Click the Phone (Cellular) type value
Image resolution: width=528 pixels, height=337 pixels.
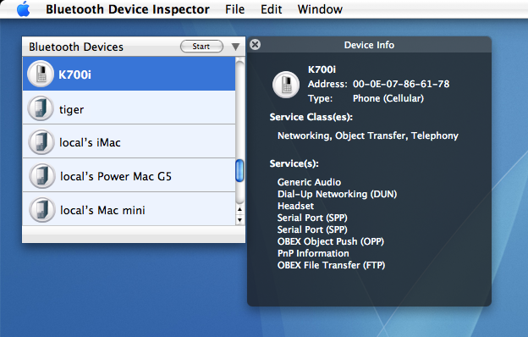pos(388,98)
